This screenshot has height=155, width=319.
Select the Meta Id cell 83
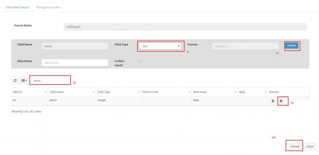point(30,101)
